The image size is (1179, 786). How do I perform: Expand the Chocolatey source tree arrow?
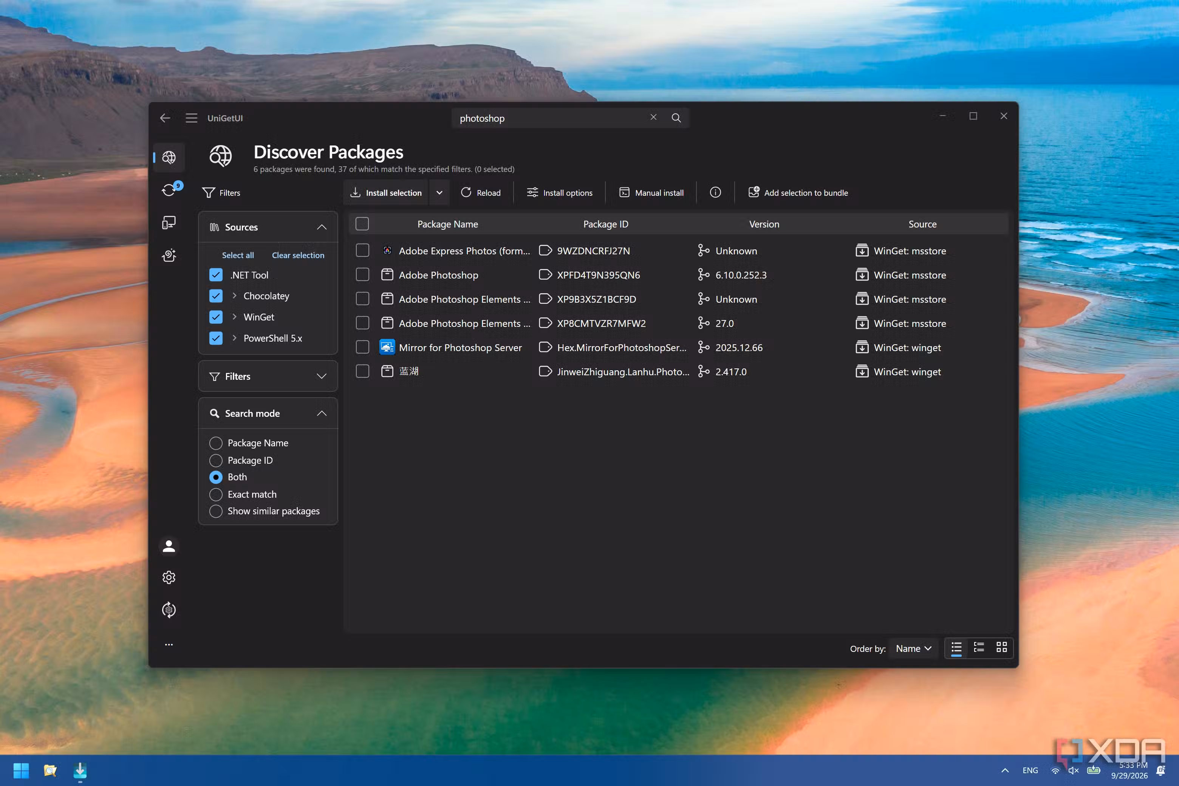coord(234,296)
